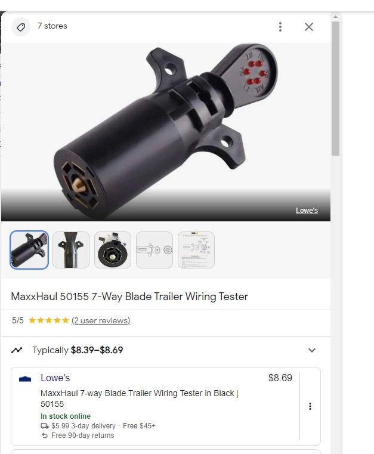Open the 2 user reviews link
The image size is (374, 454).
point(101,320)
